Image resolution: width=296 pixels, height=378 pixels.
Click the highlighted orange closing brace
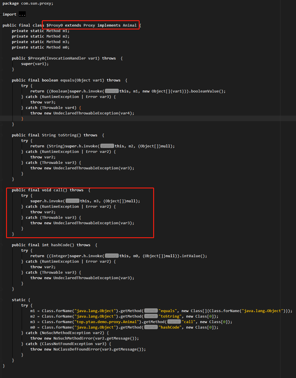[22, 119]
